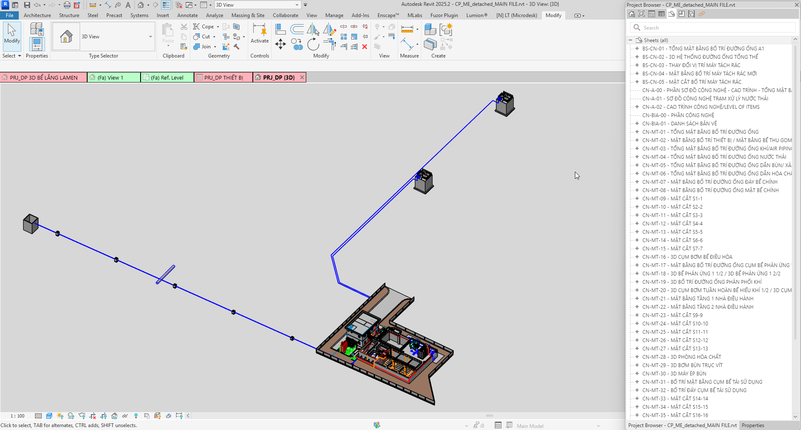Click the Text tool 'A' icon
801x430 pixels.
click(128, 5)
